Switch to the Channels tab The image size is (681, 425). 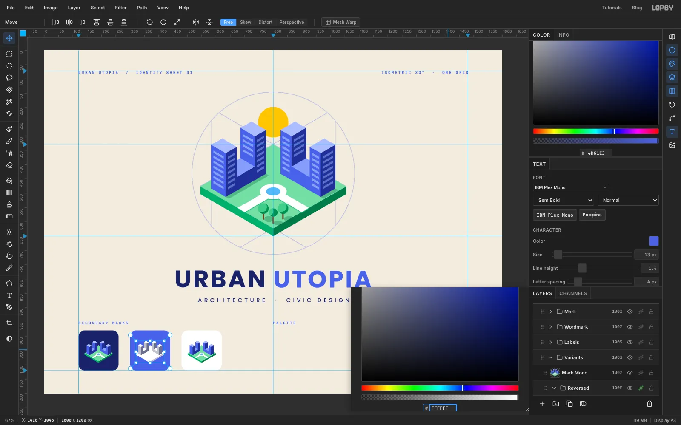tap(573, 293)
